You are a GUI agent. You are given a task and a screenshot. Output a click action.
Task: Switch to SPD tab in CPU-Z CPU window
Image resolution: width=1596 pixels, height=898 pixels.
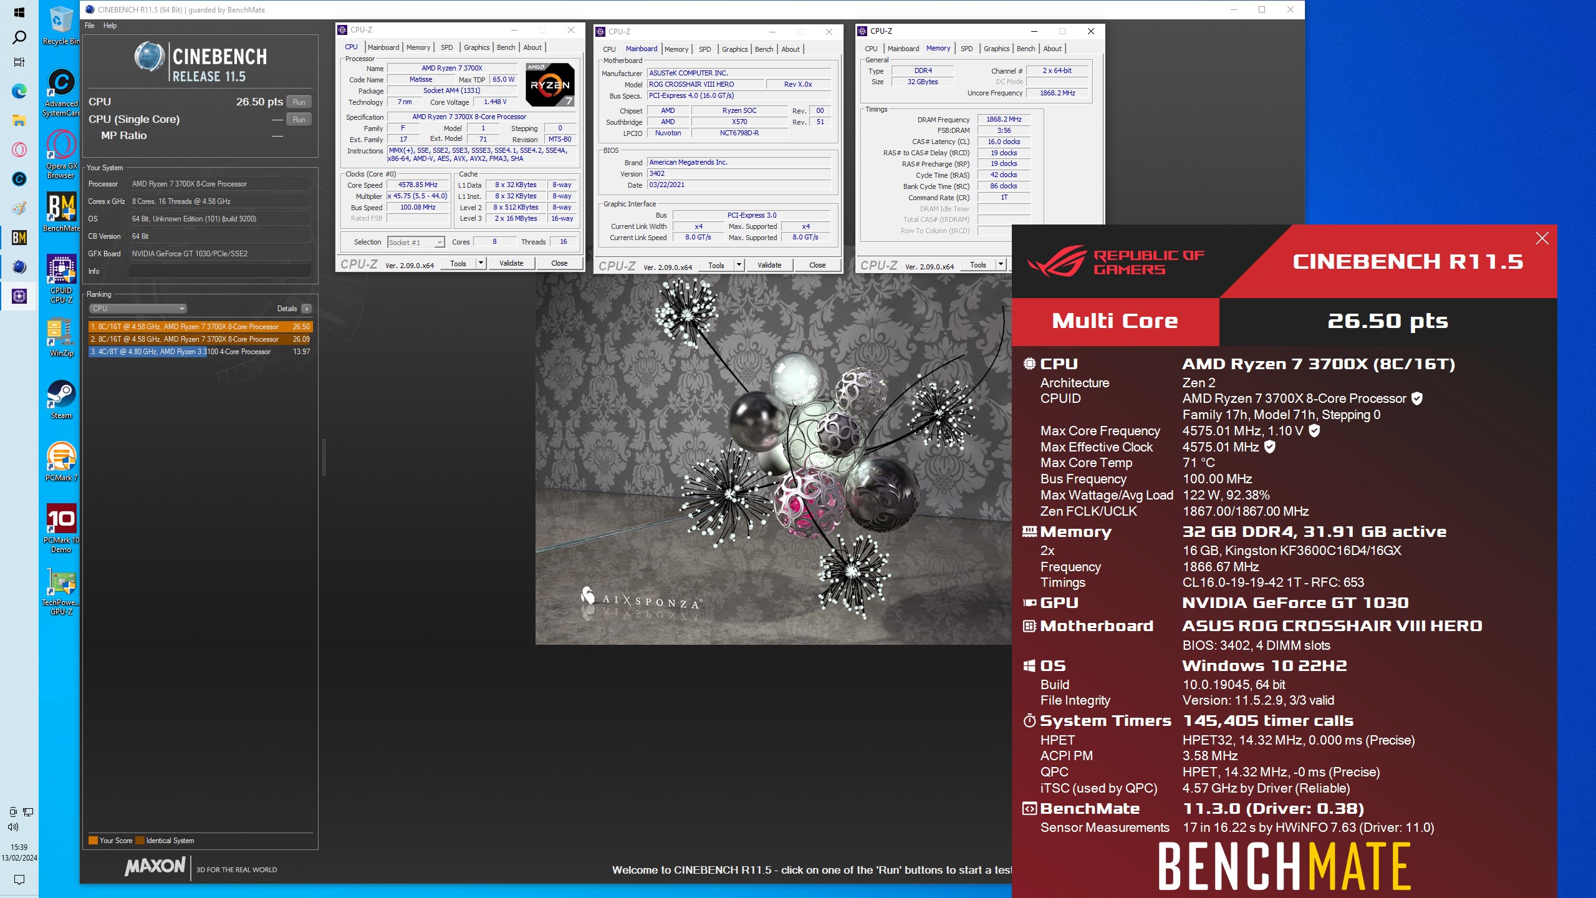[446, 47]
